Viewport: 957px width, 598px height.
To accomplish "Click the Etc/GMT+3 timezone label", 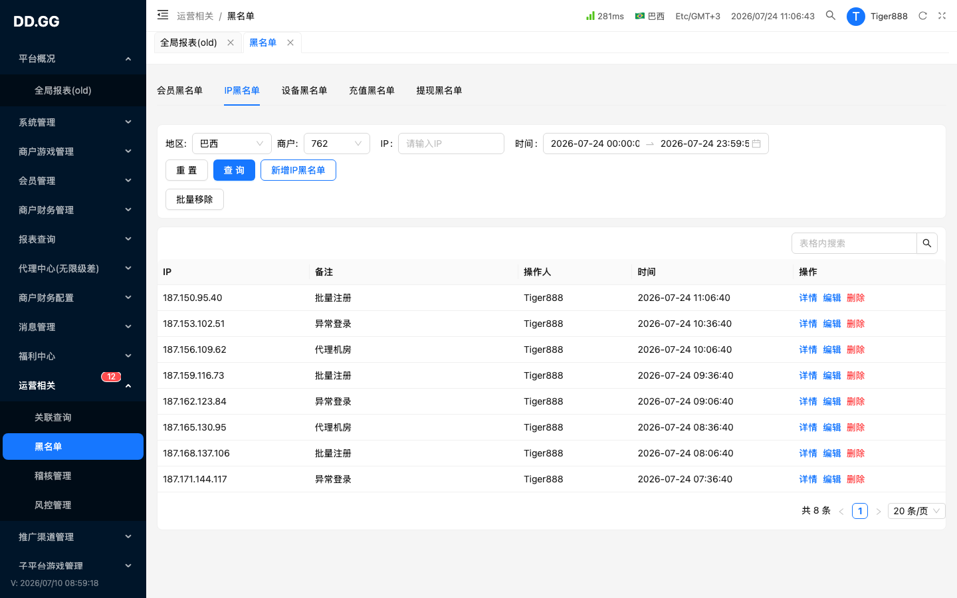I will 698,16.
